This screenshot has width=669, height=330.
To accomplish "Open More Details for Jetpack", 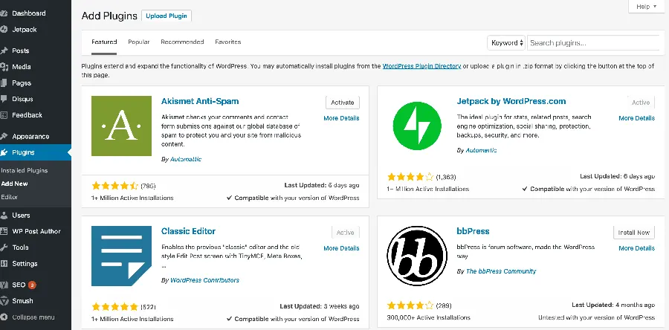I will point(636,118).
